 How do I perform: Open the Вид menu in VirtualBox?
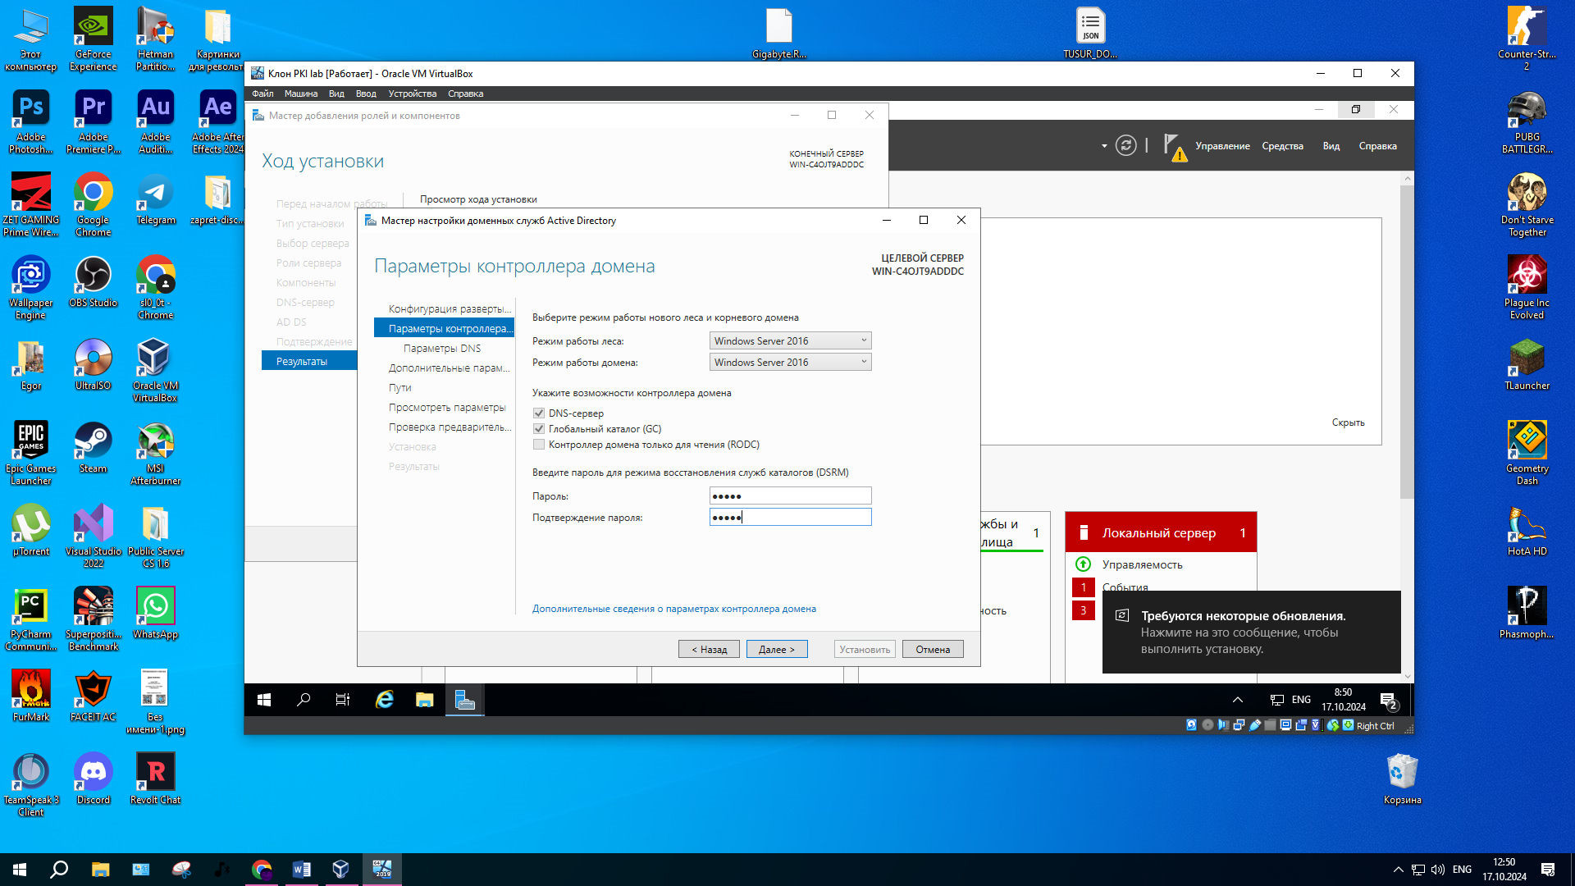pos(336,94)
